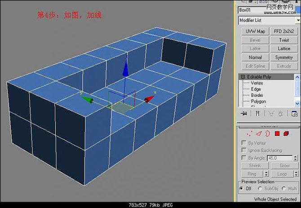Viewport: 301px width, 208px height.
Task: Click the Ring selection button
Action: (252, 174)
